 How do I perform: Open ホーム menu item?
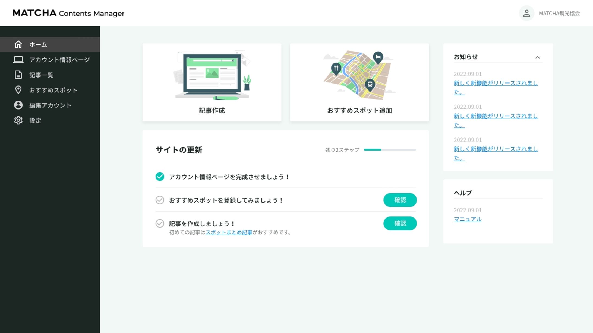pos(50,44)
